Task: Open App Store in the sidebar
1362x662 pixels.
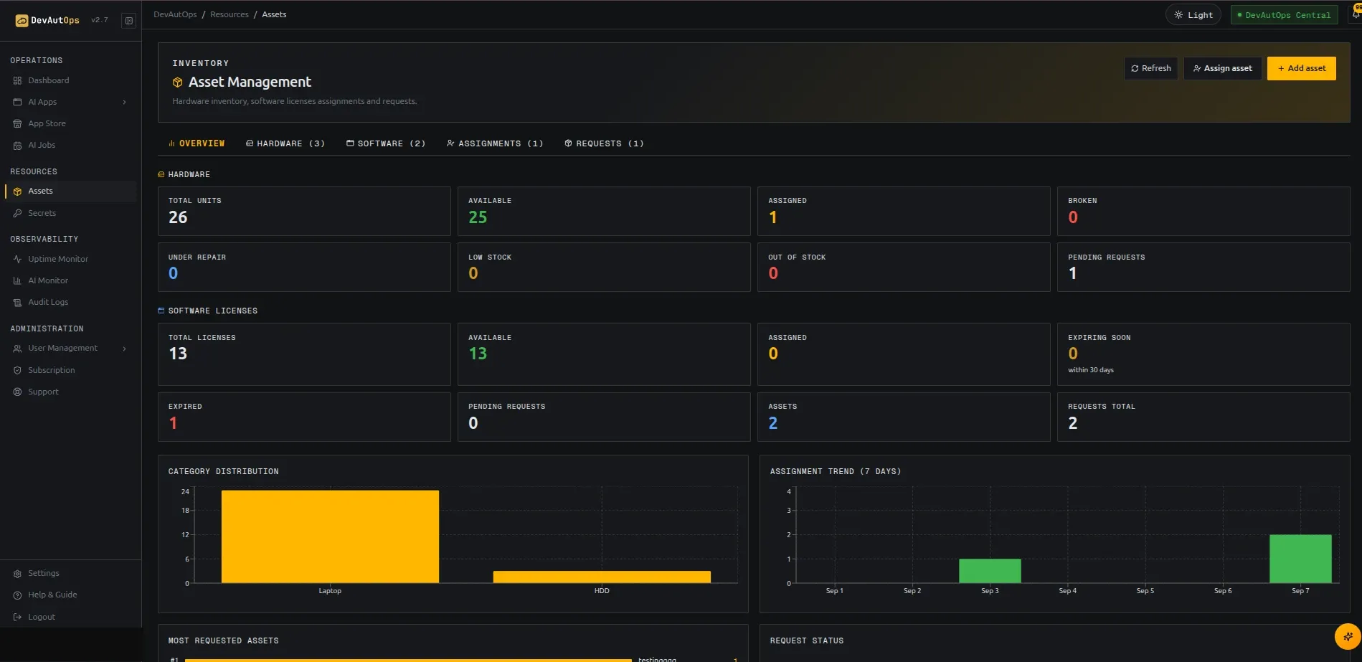Action: 47,123
